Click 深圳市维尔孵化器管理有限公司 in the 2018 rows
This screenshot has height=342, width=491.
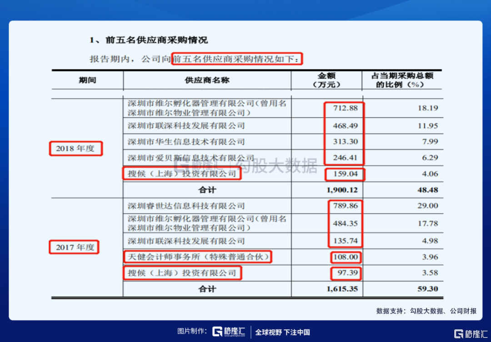(x=207, y=108)
